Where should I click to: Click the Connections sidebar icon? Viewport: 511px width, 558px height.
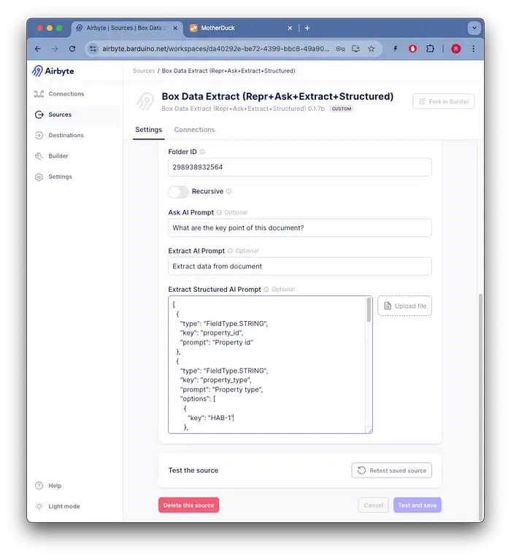39,94
